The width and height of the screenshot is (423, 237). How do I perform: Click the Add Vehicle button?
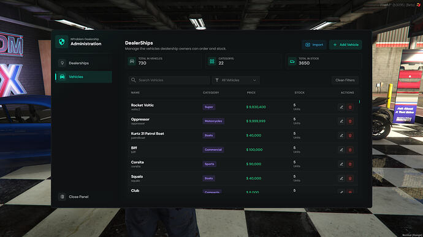click(346, 45)
